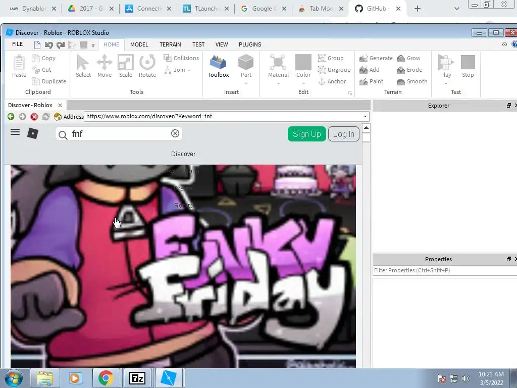The height and width of the screenshot is (388, 517).
Task: Toggle Collisions in Tools group
Action: click(181, 58)
